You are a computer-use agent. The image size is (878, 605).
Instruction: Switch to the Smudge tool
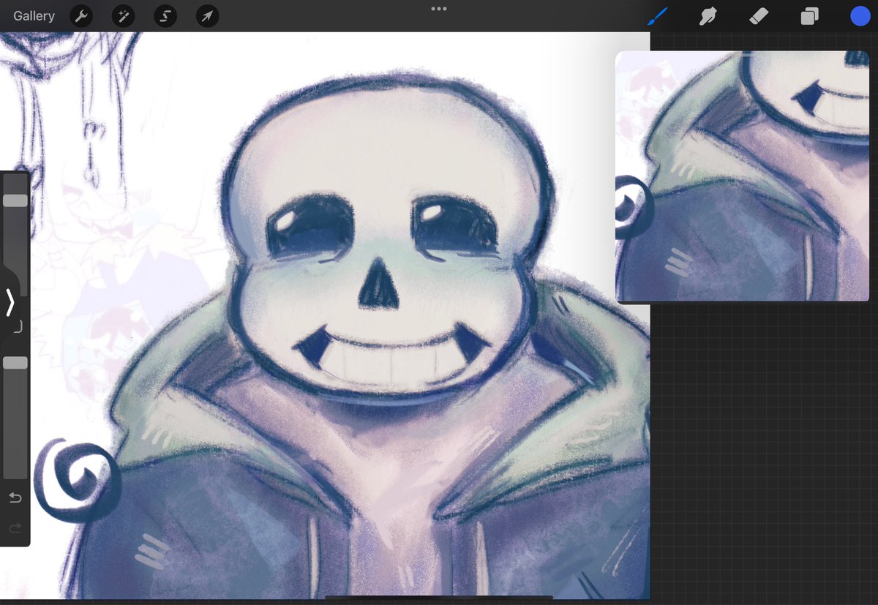[x=708, y=15]
